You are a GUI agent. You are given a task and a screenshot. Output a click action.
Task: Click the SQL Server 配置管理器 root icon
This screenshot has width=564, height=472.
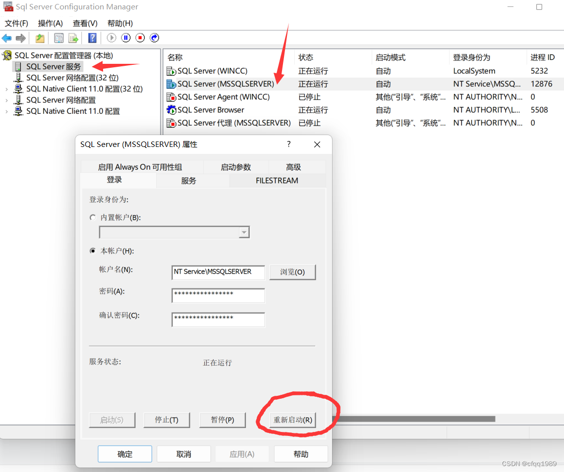tap(7, 55)
